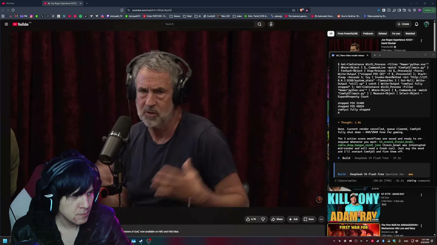Dislike the video with thumbs down

coord(263,219)
